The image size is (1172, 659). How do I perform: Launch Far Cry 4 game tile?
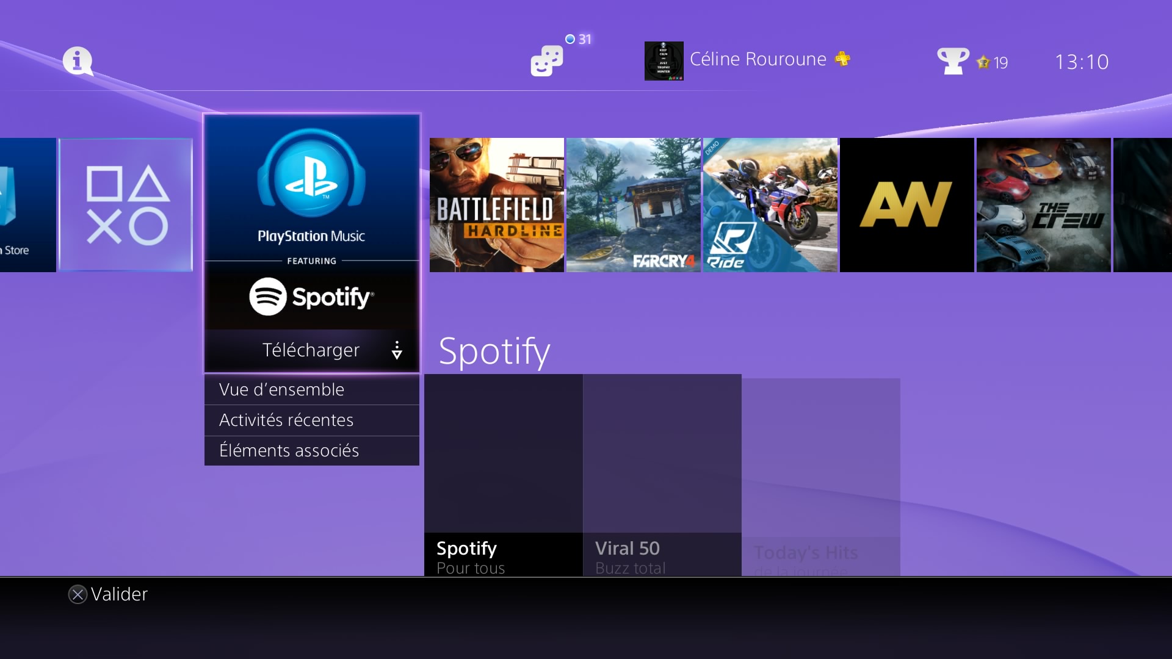pyautogui.click(x=633, y=205)
